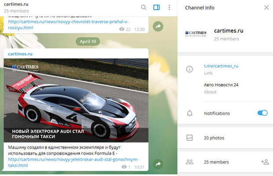Image resolution: width=273 pixels, height=176 pixels.
Task: Add a member with the plus-person icon
Action: (265, 162)
